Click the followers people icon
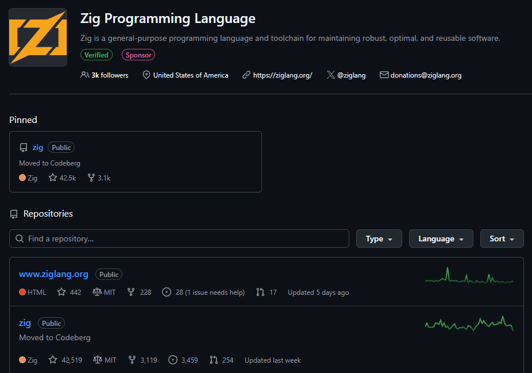 [85, 75]
